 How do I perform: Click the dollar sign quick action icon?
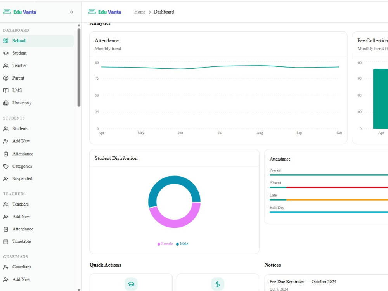(218, 284)
